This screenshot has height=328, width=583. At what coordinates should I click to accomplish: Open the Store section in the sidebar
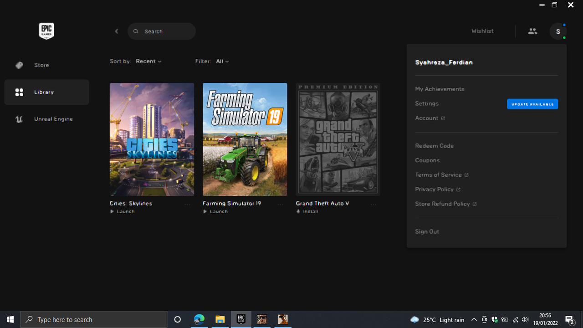[46, 65]
